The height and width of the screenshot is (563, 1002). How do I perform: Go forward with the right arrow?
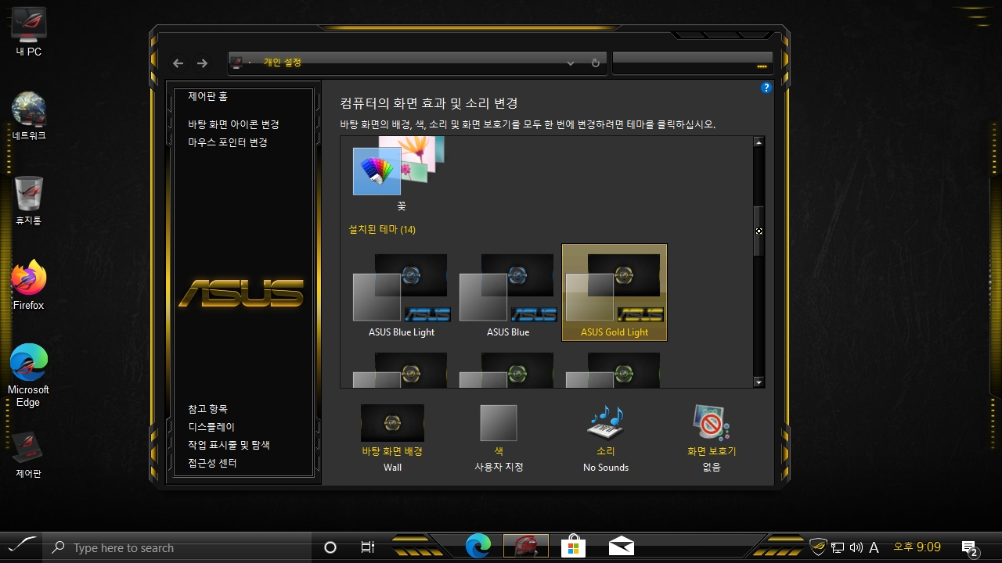(x=202, y=63)
